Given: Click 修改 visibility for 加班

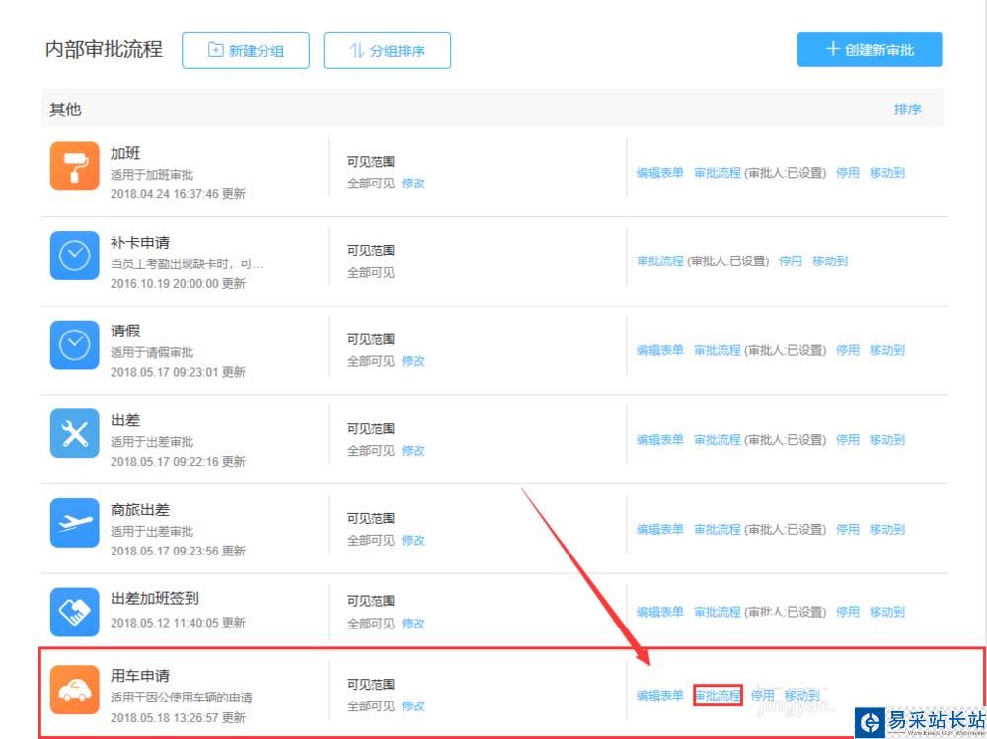Looking at the screenshot, I should tap(413, 184).
